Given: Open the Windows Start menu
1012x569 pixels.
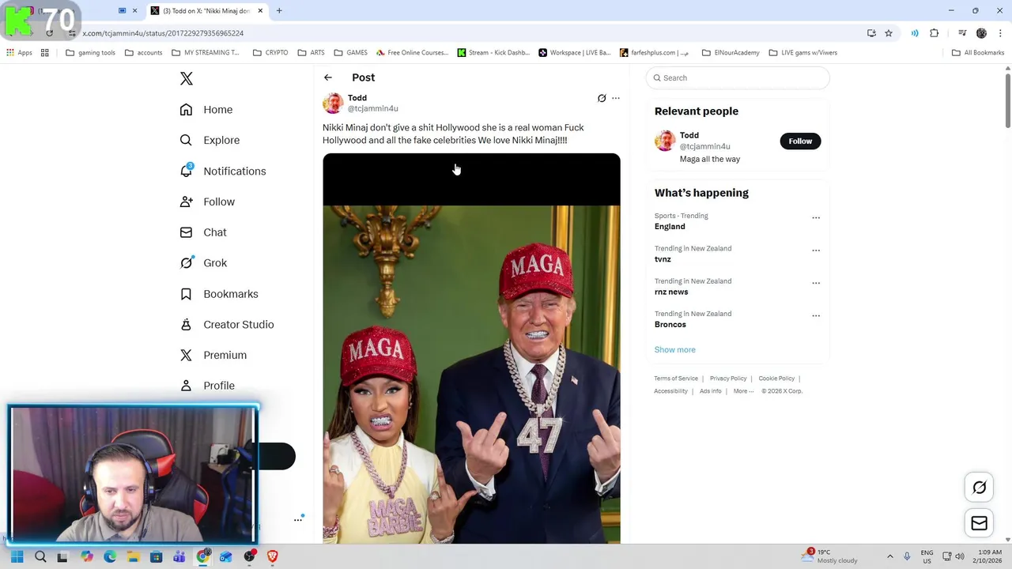Looking at the screenshot, I should [17, 556].
